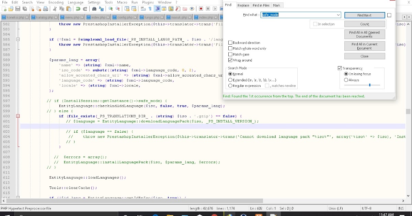The height and width of the screenshot is (216, 412).
Task: Click the Cut scissors toolbar icon
Action: [x=55, y=9]
